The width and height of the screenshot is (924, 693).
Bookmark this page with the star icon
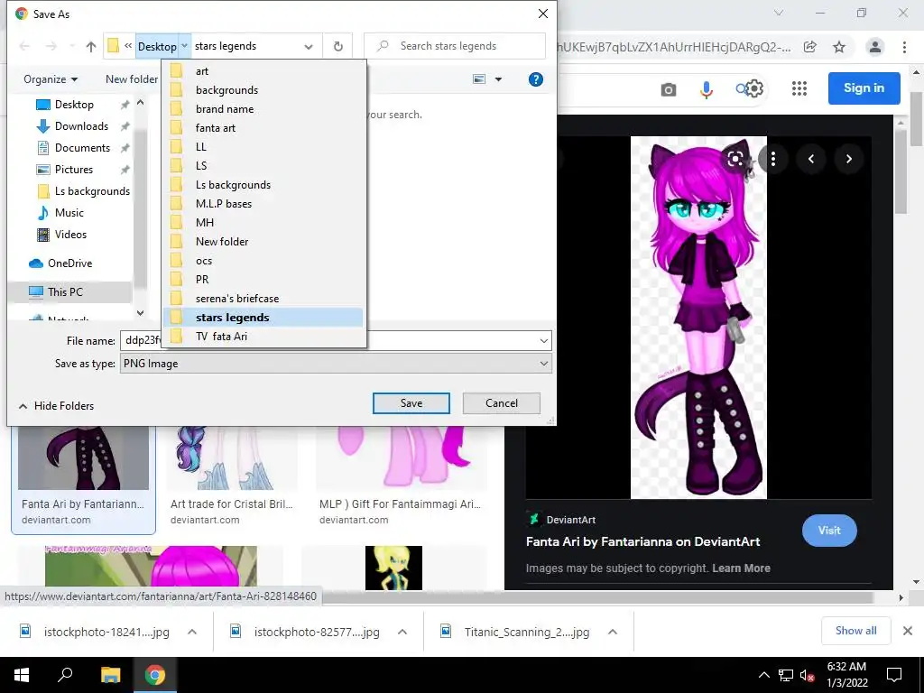[839, 47]
